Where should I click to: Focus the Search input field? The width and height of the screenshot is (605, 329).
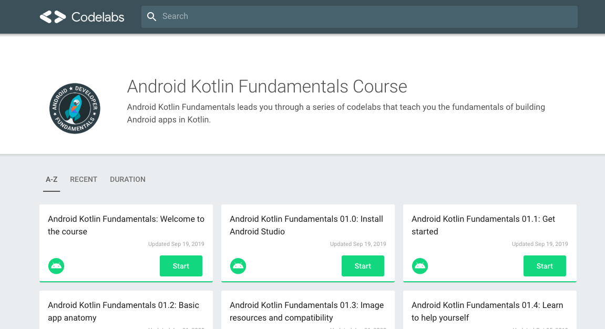[x=359, y=17]
